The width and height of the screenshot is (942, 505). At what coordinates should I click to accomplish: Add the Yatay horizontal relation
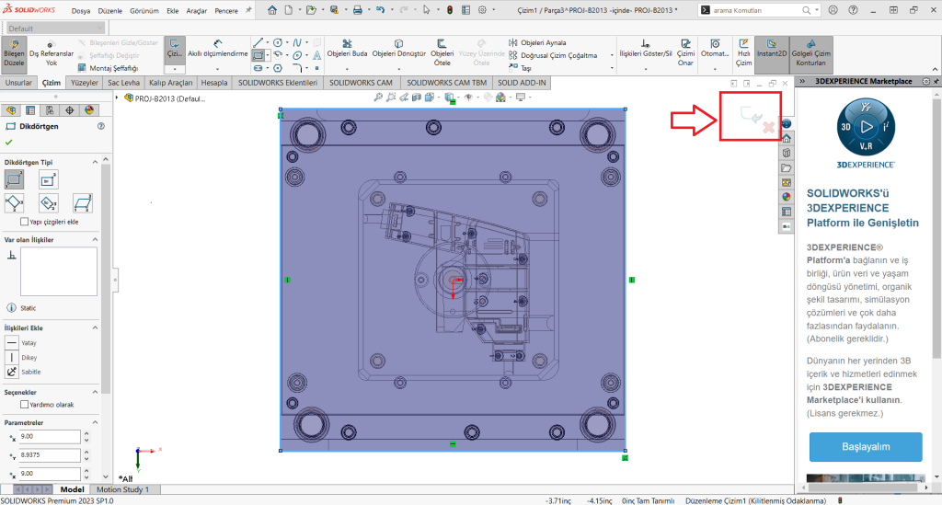point(13,342)
